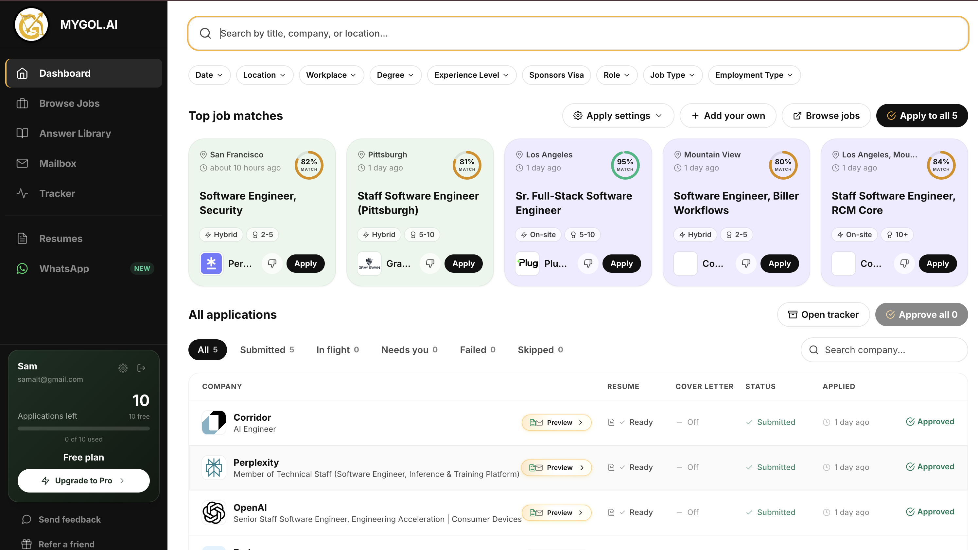Switch to the Failed tab

pos(478,349)
